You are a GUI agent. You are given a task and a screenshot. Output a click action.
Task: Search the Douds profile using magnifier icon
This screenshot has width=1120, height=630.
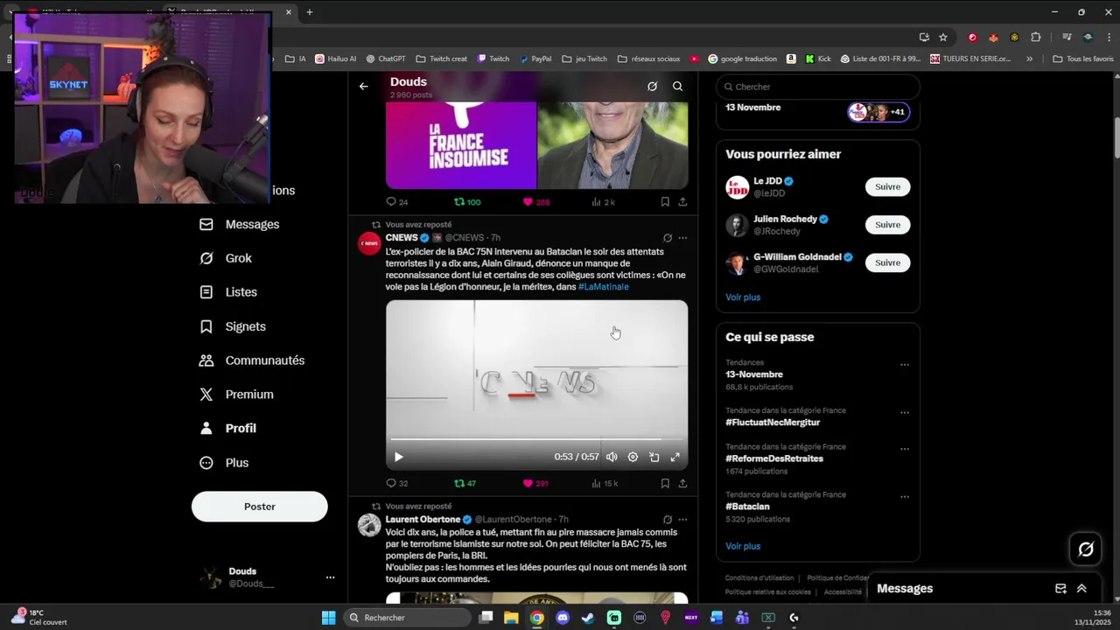(x=677, y=87)
